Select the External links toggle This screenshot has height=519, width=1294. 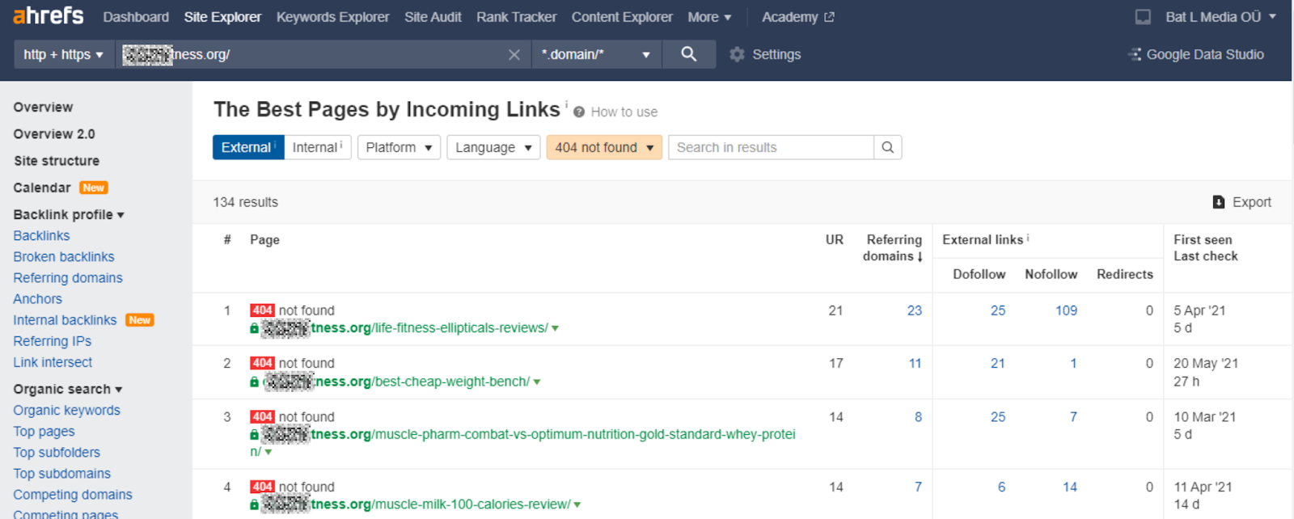pos(247,147)
